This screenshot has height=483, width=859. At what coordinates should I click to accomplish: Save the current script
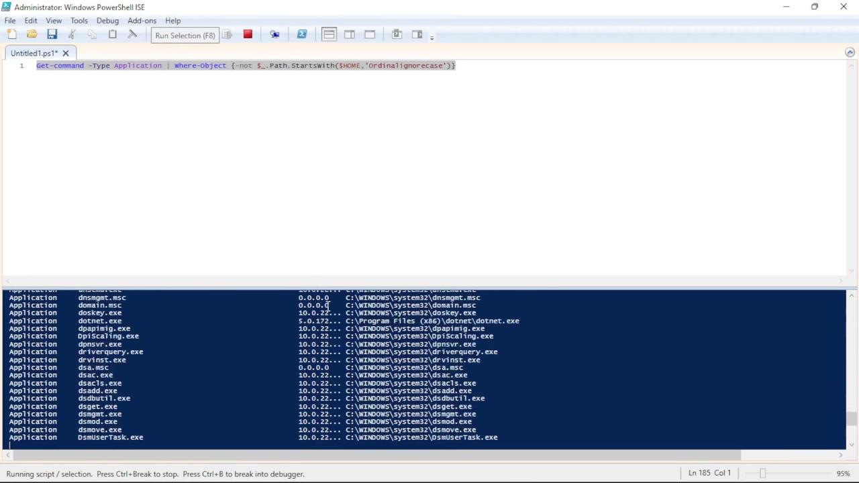pos(52,34)
